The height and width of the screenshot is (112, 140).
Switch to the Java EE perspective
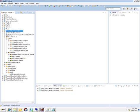[x=130, y=9]
